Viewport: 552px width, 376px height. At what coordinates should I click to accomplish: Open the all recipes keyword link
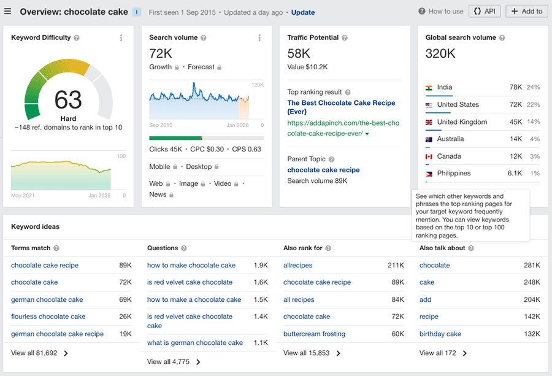coord(299,299)
